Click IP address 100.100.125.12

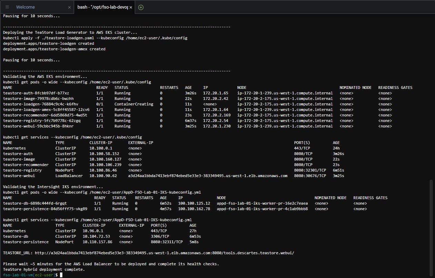(x=194, y=203)
